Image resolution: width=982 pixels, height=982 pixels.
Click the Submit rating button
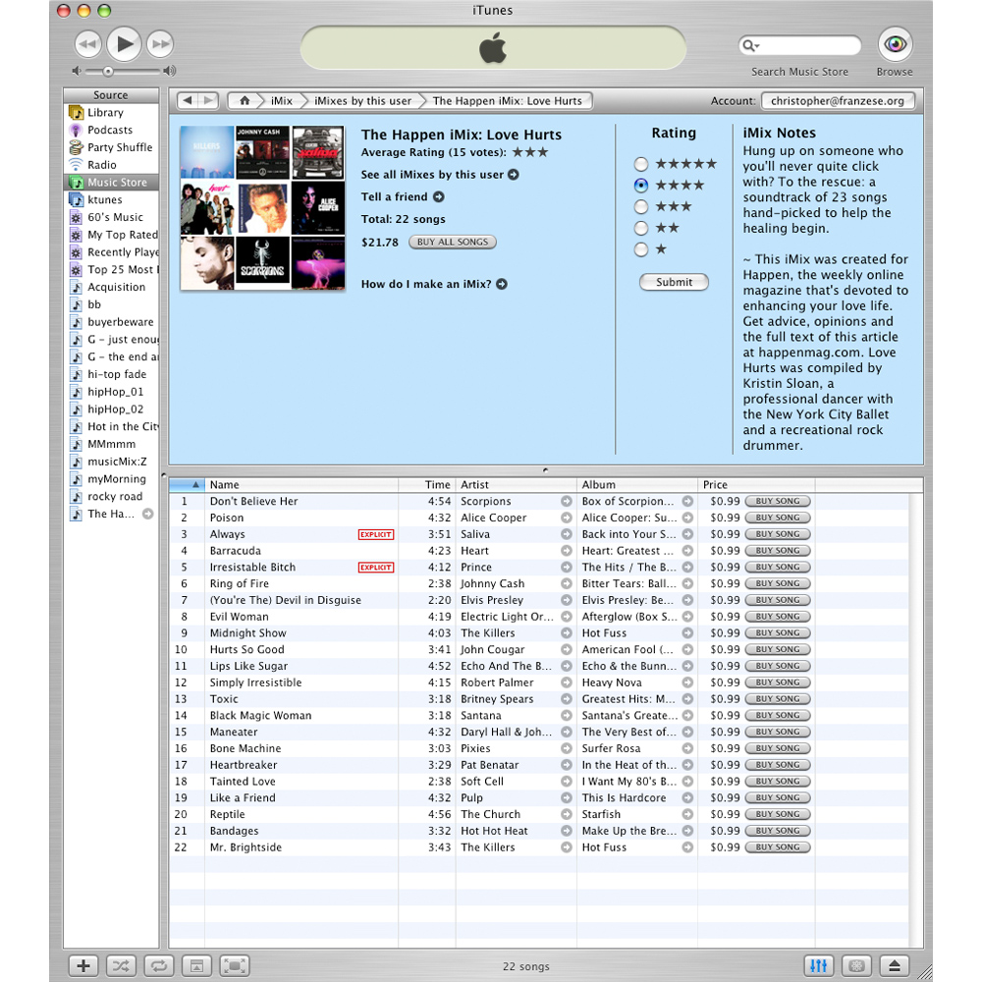click(674, 283)
